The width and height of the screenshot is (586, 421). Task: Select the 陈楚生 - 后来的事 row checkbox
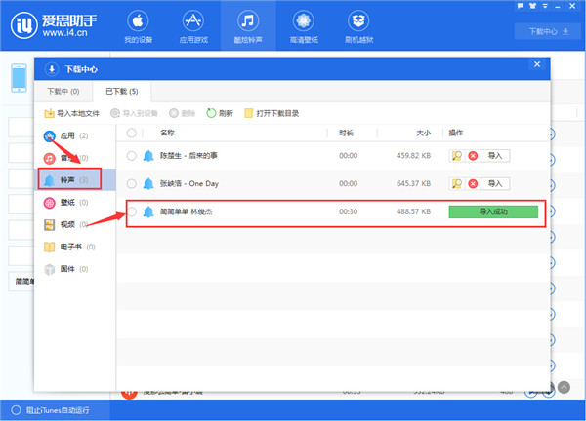pyautogui.click(x=132, y=156)
